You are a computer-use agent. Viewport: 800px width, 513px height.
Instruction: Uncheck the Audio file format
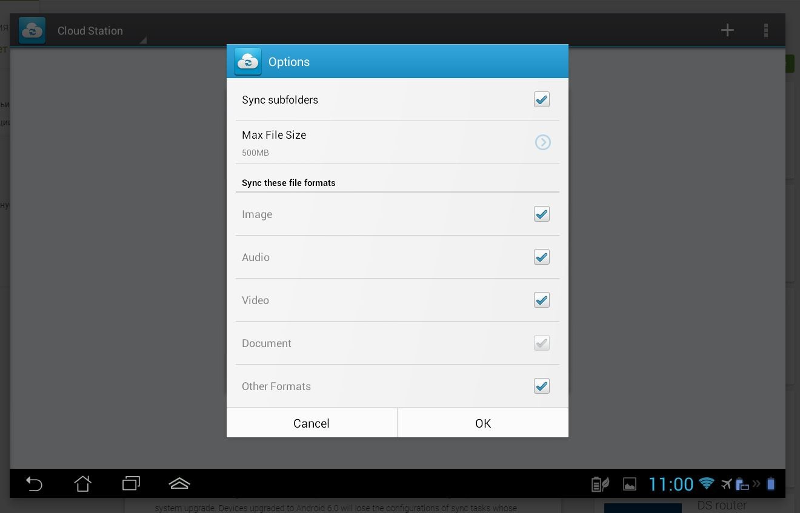pos(542,257)
